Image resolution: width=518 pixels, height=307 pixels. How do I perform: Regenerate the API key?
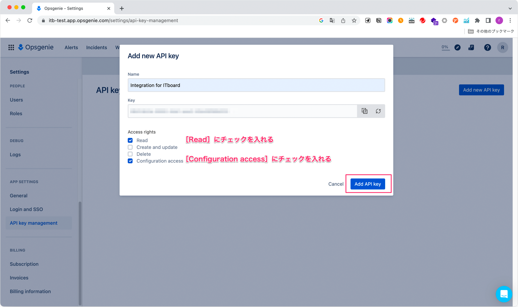378,111
